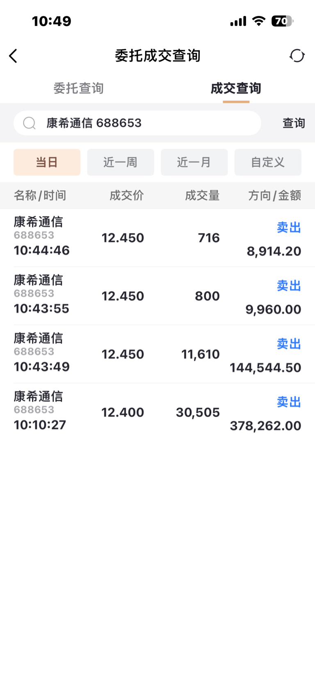Select the 近一月 date filter
Viewport: 315px width, 683px height.
pyautogui.click(x=194, y=162)
